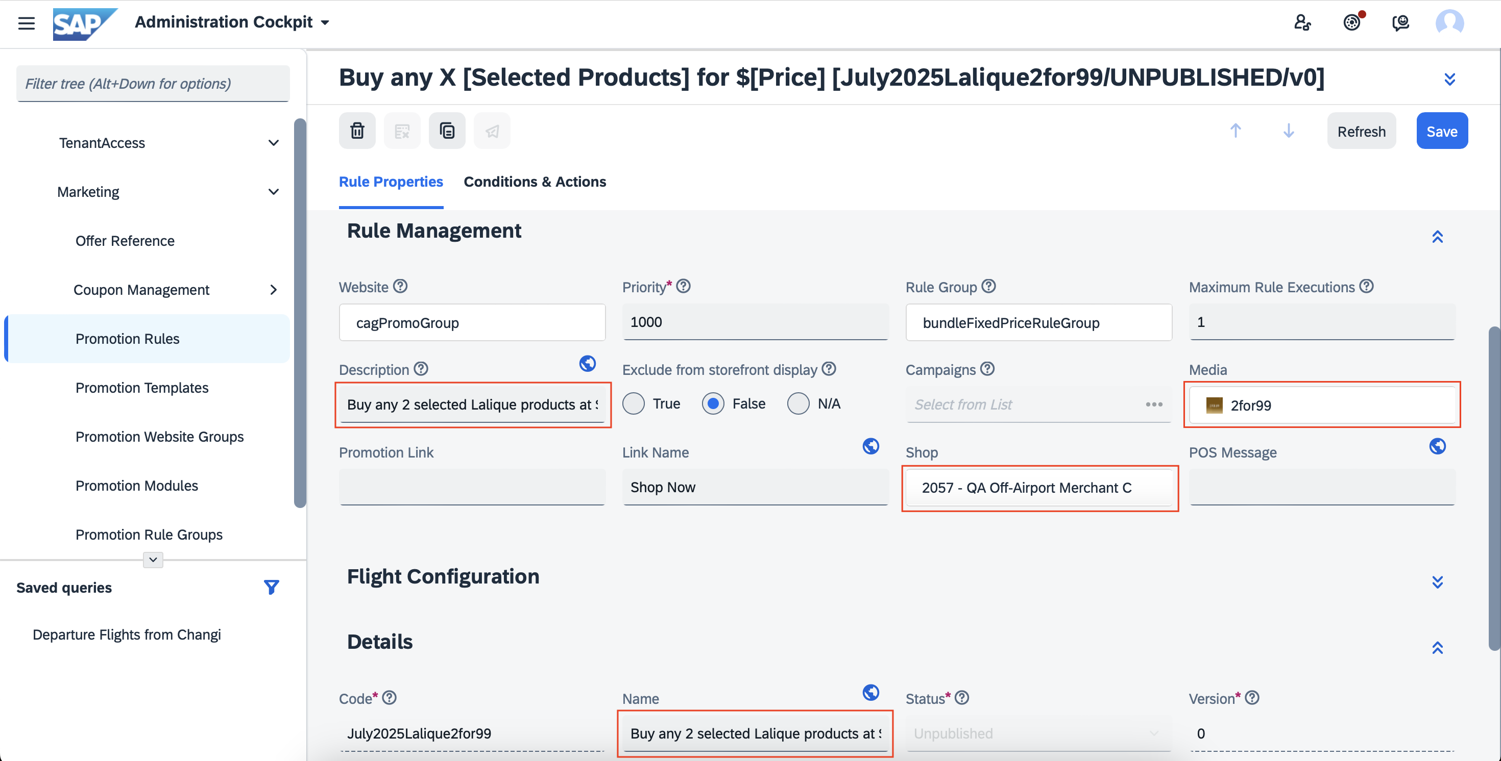
Task: Open localization globe for Name field
Action: tap(870, 692)
